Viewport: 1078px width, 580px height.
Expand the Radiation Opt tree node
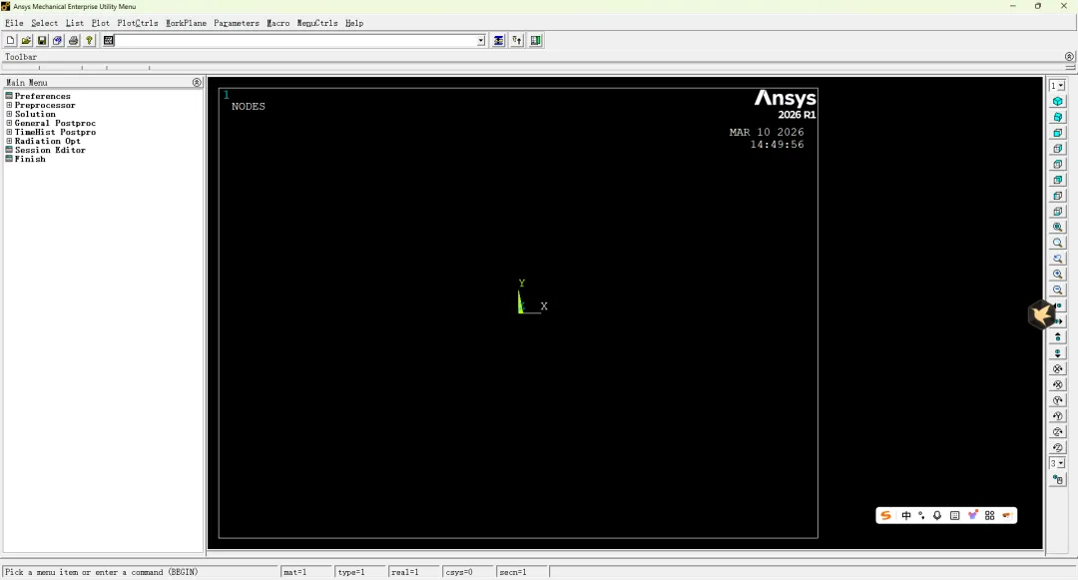pos(9,141)
